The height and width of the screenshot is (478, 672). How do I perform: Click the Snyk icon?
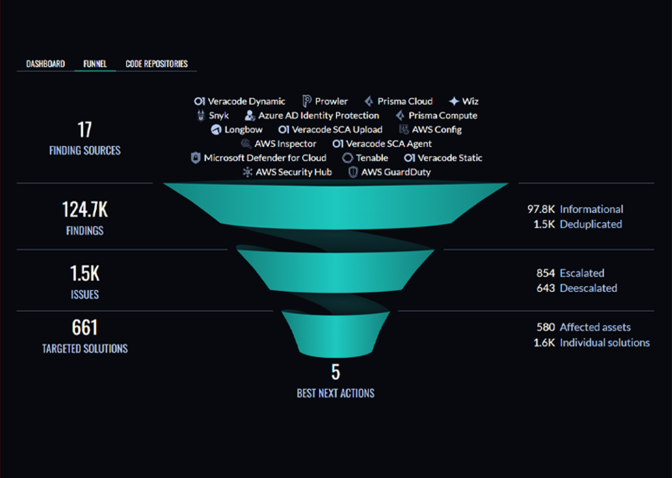coord(201,115)
